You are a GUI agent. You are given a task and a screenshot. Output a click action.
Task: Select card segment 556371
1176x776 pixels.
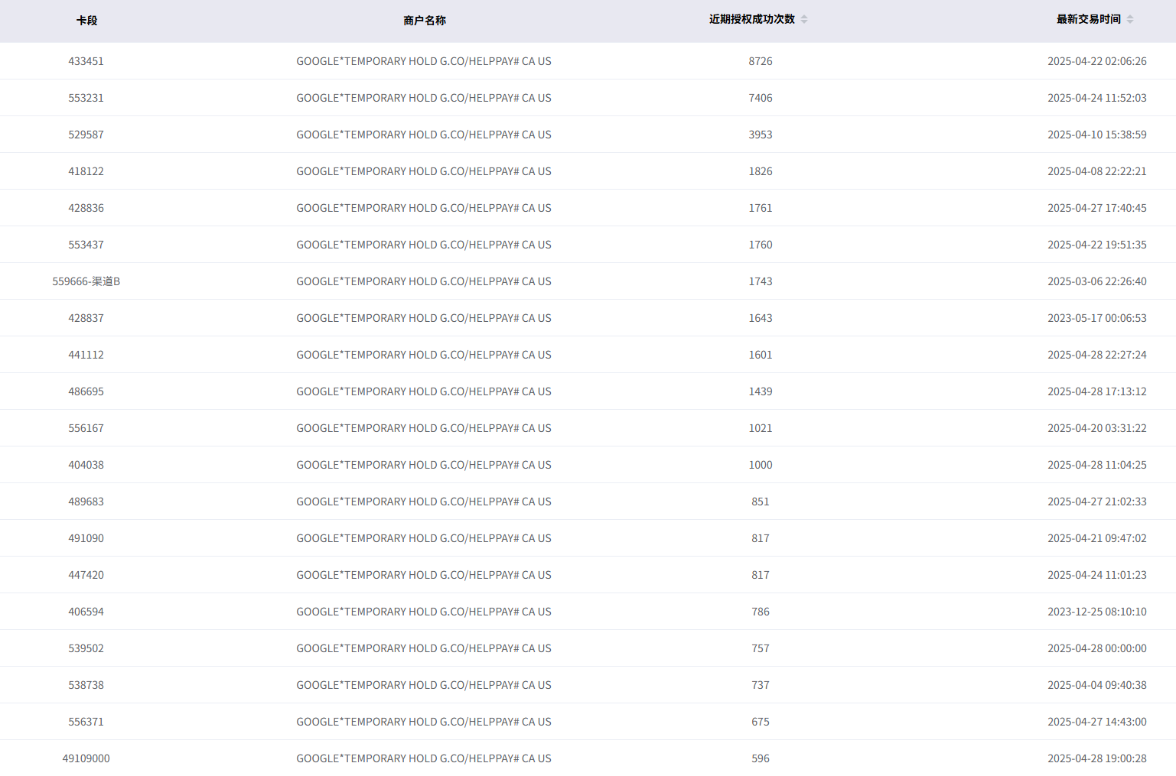86,722
